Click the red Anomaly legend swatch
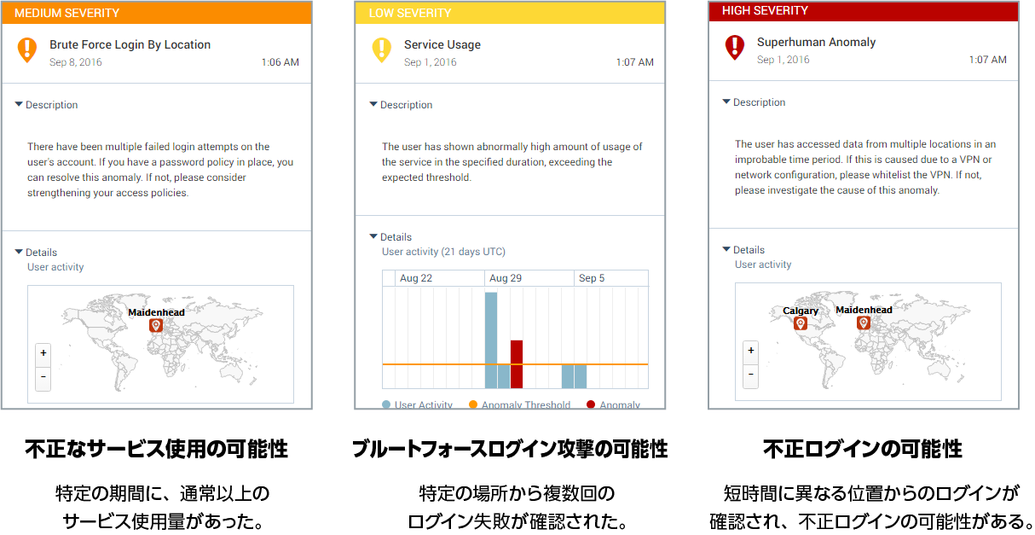Screen dimensions: 1035x535 (x=591, y=405)
